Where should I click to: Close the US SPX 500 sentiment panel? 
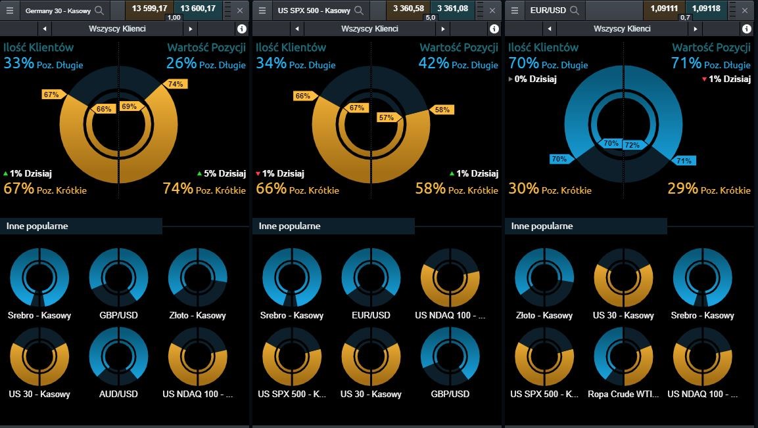(492, 11)
